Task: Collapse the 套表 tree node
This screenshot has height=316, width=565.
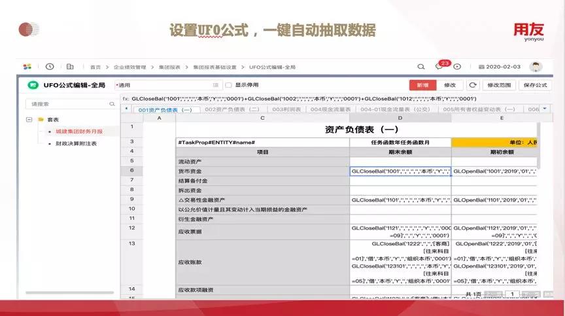Action: (29, 120)
